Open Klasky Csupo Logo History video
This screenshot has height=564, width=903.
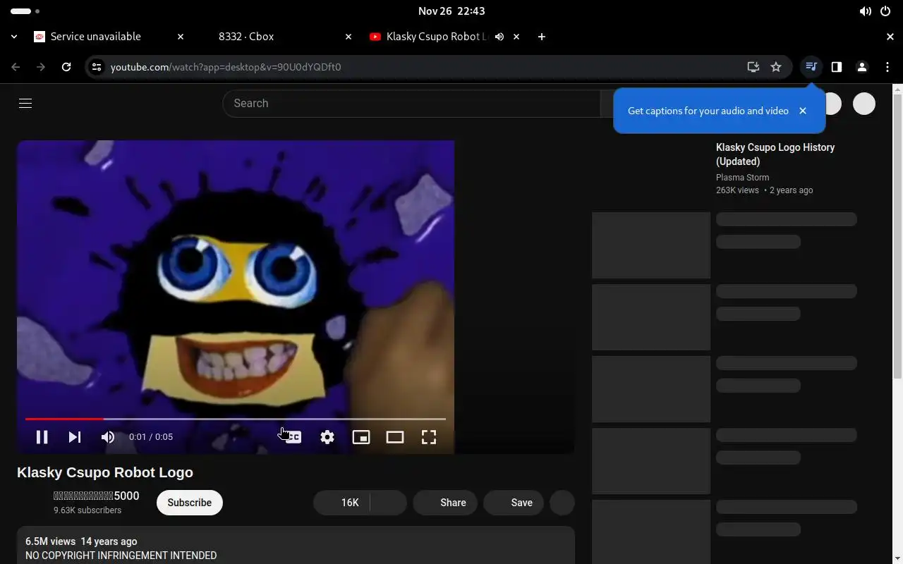775,154
